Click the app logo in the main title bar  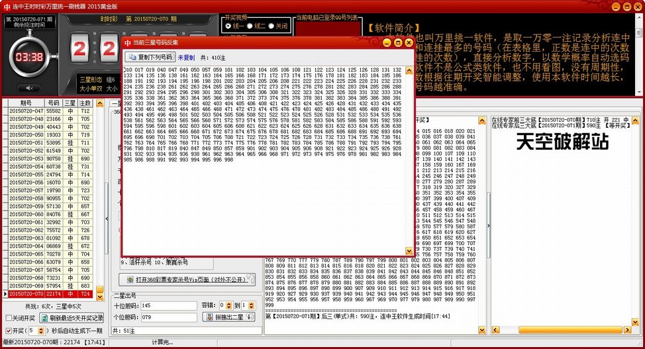[x=7, y=6]
